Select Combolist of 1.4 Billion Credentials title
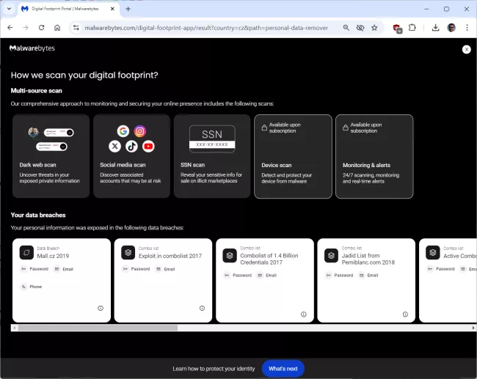477x379 pixels. (269, 259)
